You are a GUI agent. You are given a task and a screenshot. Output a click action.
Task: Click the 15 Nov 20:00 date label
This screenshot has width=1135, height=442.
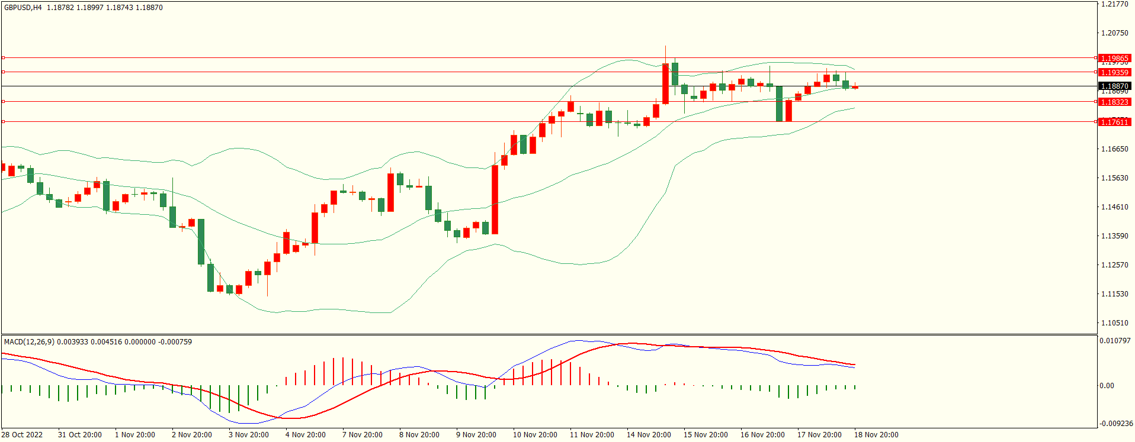(x=706, y=435)
